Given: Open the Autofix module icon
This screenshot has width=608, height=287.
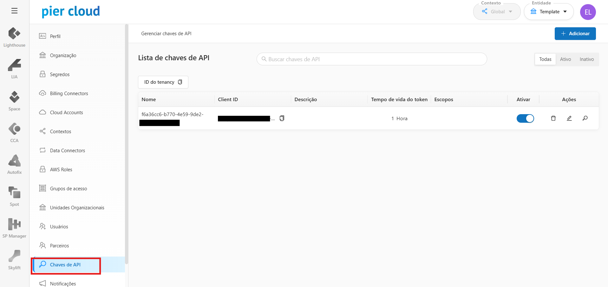Looking at the screenshot, I should click(x=14, y=161).
